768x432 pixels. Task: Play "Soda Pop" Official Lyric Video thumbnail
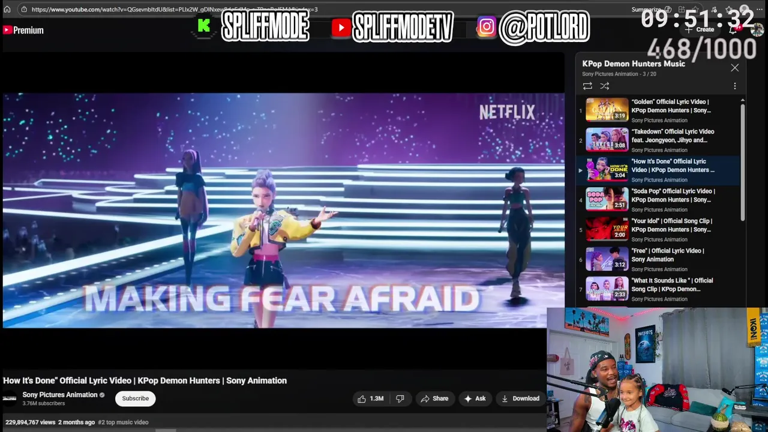click(607, 199)
